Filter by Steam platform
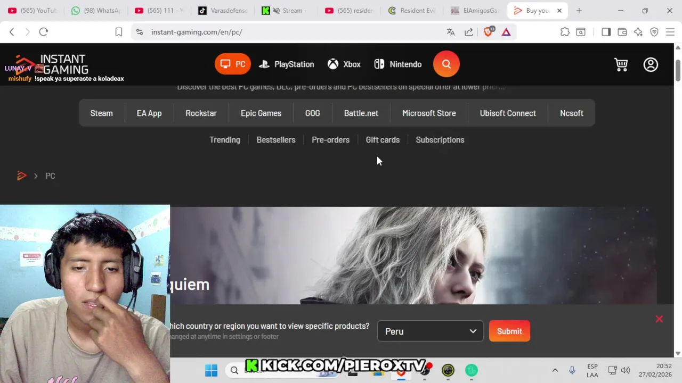This screenshot has width=682, height=383. pos(102,113)
